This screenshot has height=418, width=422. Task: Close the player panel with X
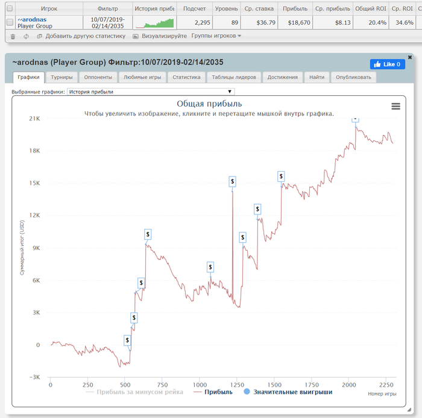tap(409, 57)
